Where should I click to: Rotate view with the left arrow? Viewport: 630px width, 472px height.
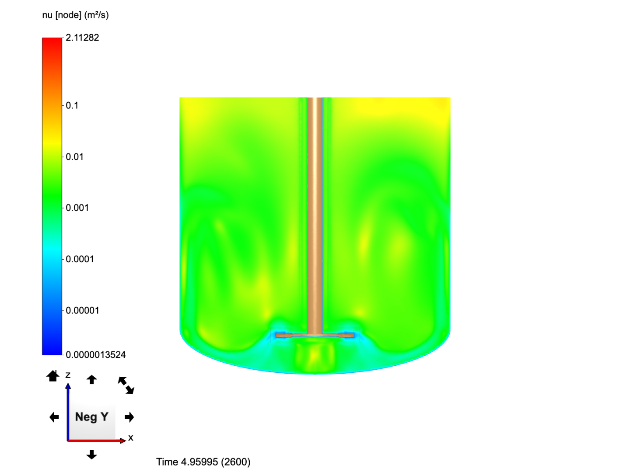tap(54, 417)
